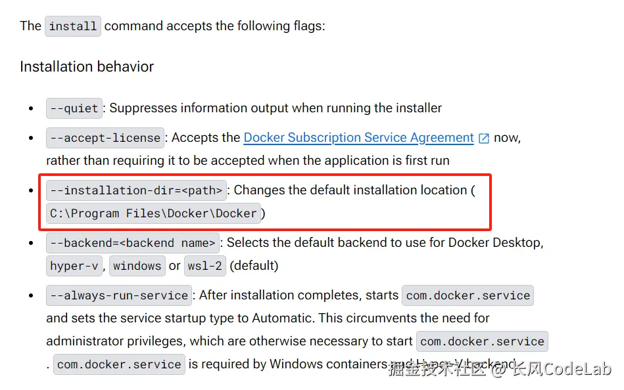Select the --quiet flag code tag
The height and width of the screenshot is (390, 624).
[x=74, y=108]
